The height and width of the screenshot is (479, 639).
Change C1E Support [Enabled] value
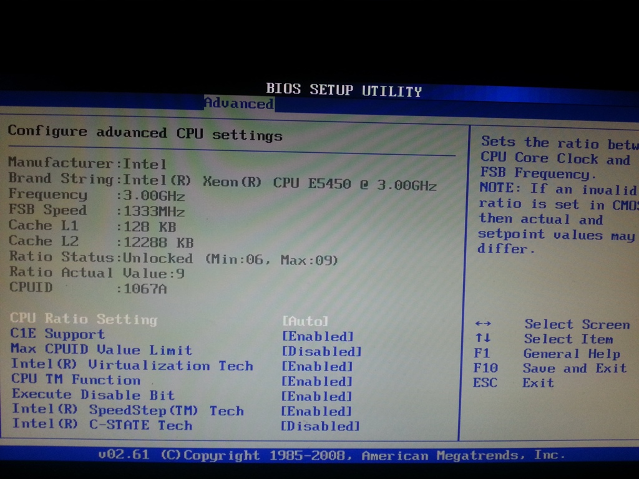[318, 336]
